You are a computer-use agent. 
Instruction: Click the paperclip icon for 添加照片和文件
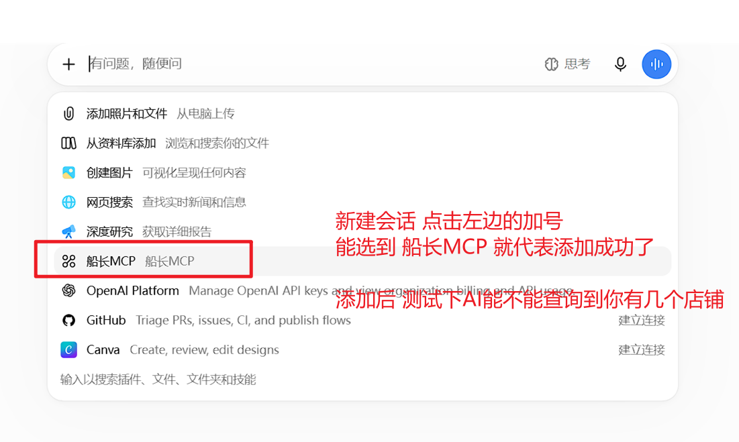coord(69,113)
